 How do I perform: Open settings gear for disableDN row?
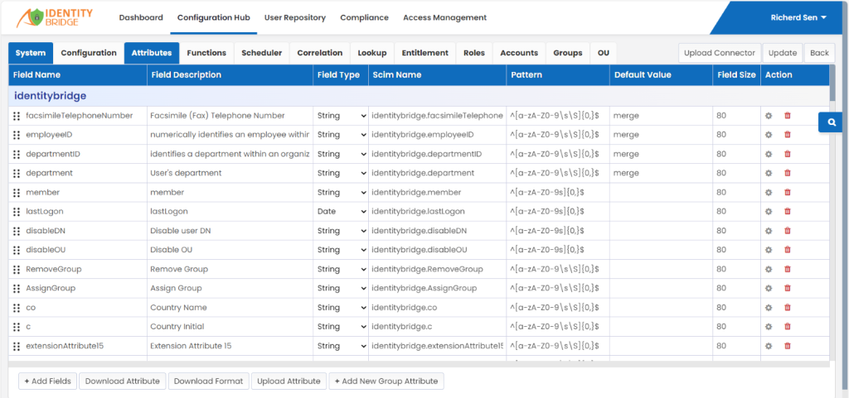[768, 231]
